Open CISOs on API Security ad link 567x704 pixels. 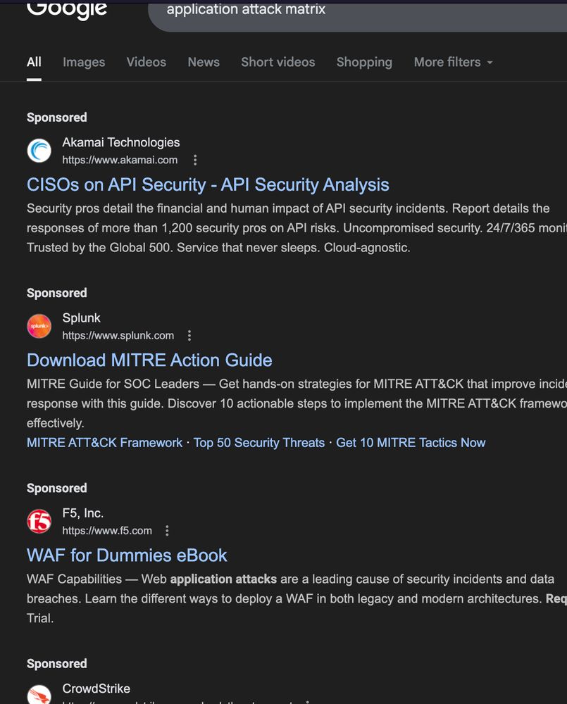(x=208, y=185)
